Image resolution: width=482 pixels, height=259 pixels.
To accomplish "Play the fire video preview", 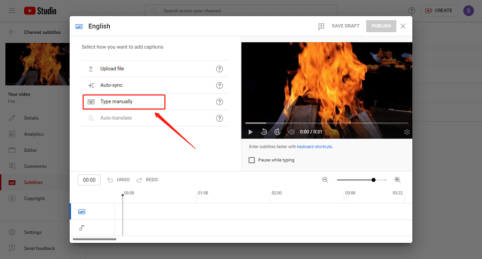I will [251, 132].
